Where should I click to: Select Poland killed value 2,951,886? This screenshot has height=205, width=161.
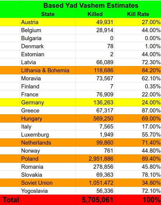pos(95,159)
